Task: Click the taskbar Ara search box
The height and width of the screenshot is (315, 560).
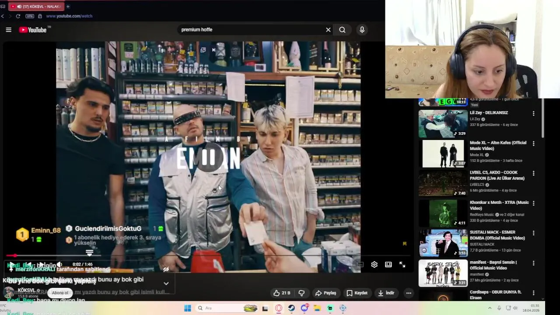Action: (x=227, y=308)
